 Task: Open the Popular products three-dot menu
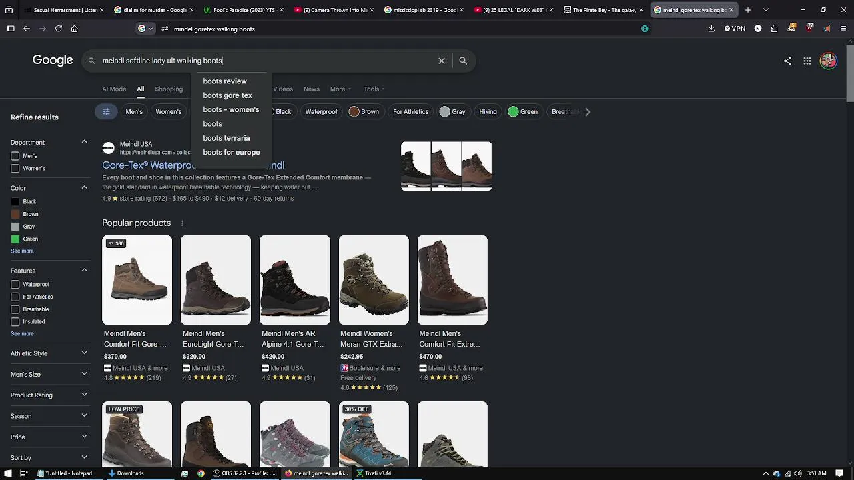pyautogui.click(x=181, y=223)
